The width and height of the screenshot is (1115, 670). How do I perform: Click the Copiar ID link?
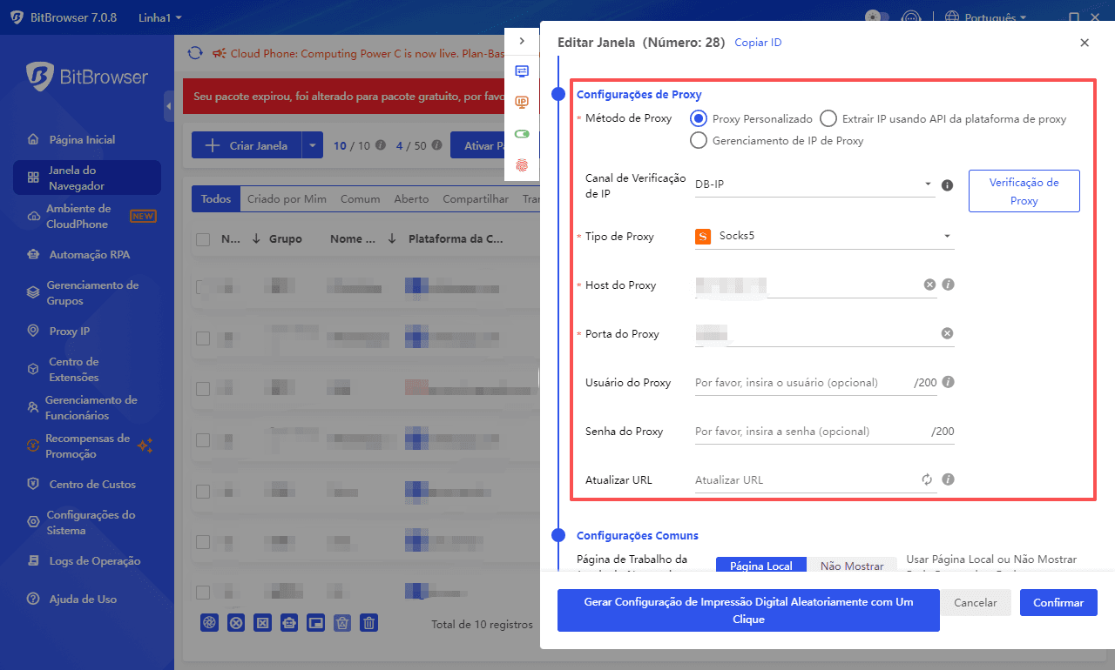pos(758,43)
